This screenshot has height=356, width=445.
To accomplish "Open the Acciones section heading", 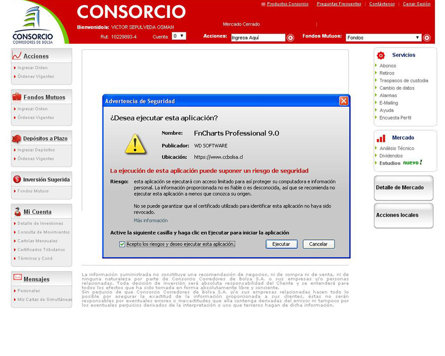I will point(36,56).
